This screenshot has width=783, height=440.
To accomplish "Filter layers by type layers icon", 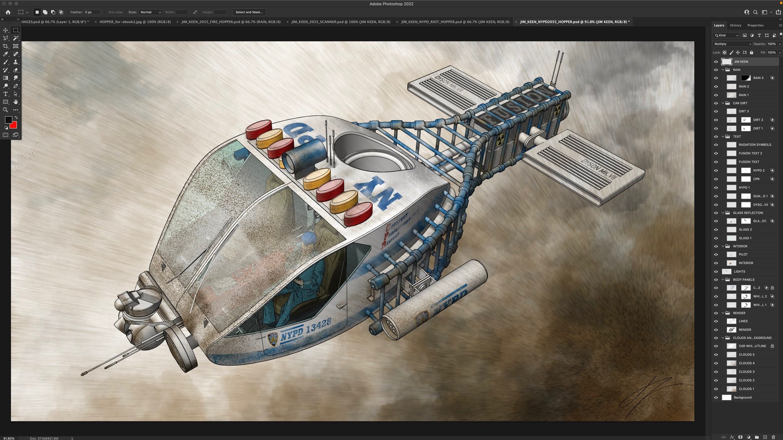I will 759,35.
